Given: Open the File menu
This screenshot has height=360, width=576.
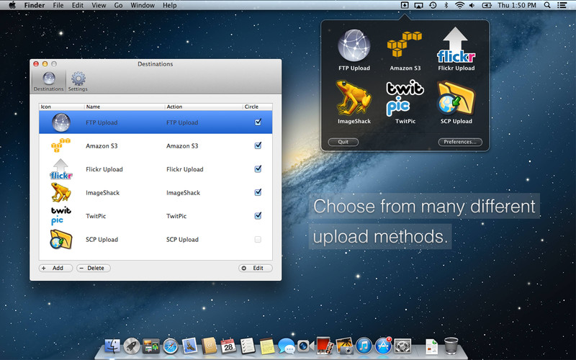Looking at the screenshot, I should pos(58,5).
